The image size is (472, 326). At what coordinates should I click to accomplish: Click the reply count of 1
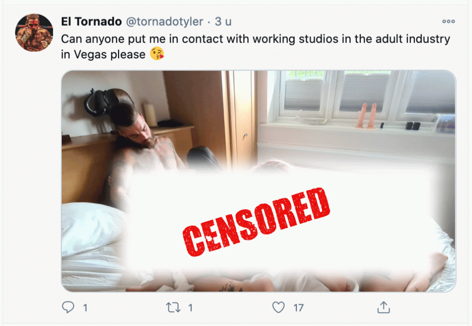(85, 308)
